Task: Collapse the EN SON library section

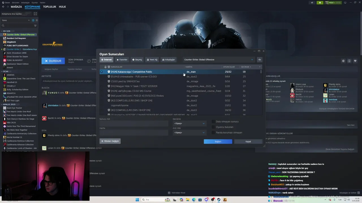Action: tap(2, 31)
